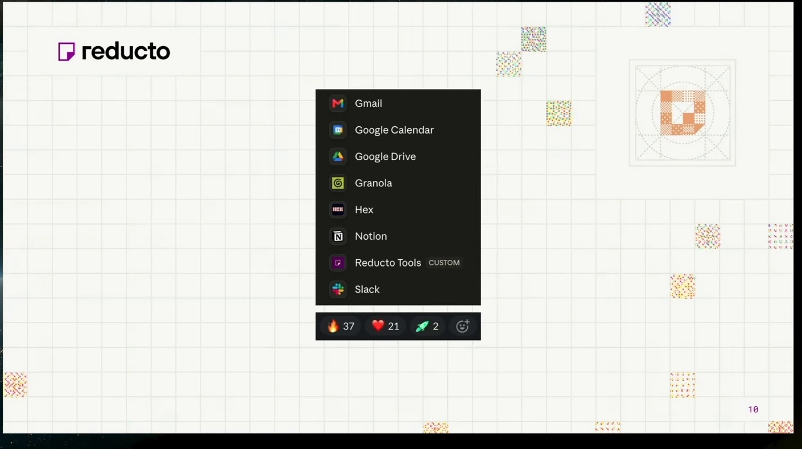Image resolution: width=802 pixels, height=449 pixels.
Task: Click the Gmail envelope icon
Action: (x=338, y=103)
